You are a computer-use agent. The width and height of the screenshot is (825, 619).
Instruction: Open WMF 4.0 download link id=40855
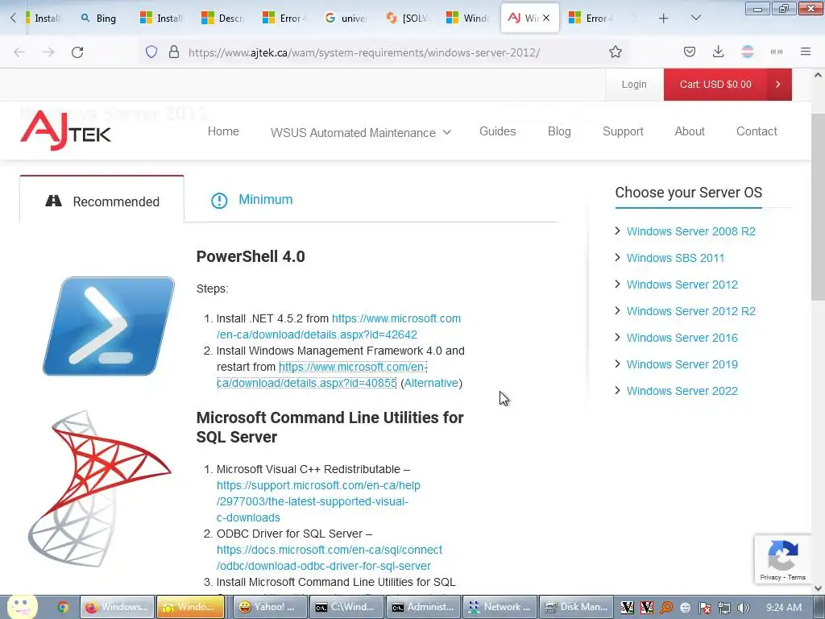coord(322,375)
